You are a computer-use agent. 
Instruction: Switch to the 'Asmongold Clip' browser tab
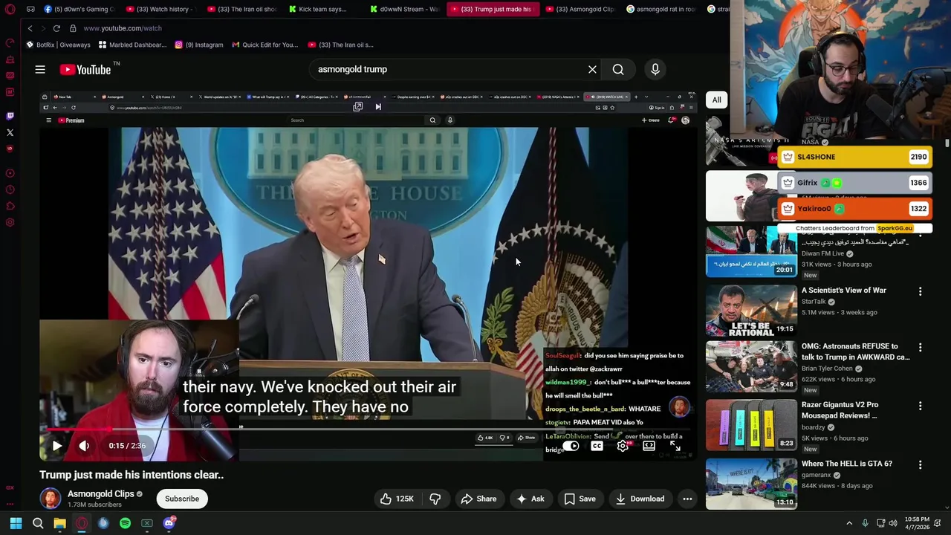pos(580,9)
